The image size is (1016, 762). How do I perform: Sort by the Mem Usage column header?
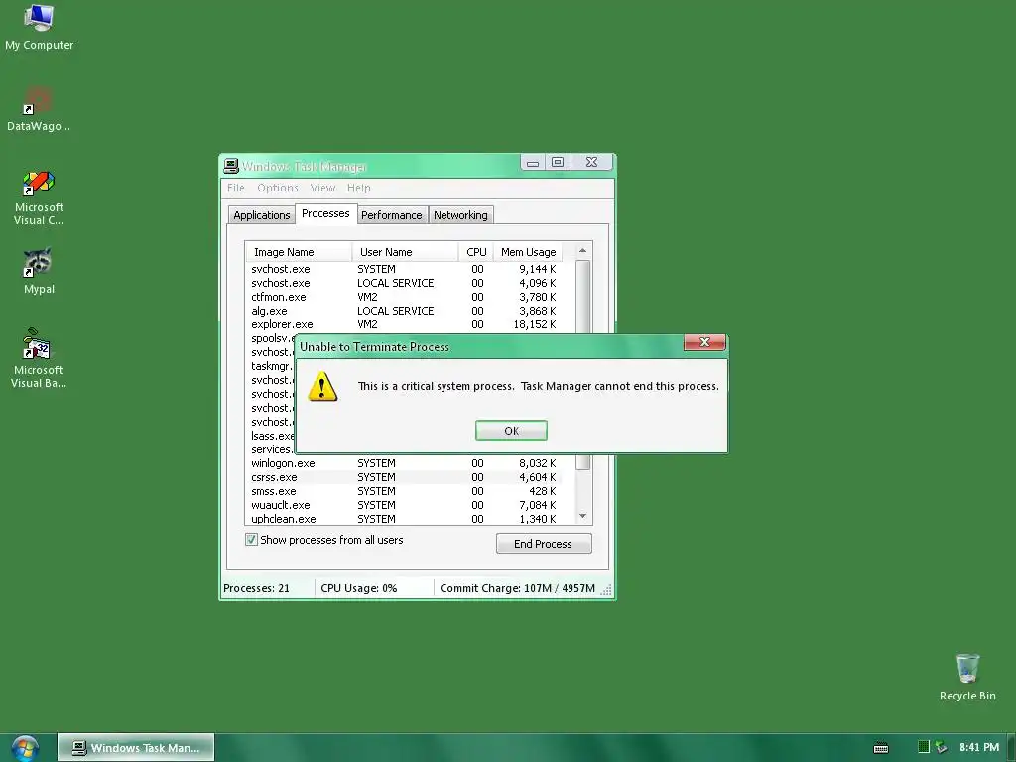[x=528, y=252]
